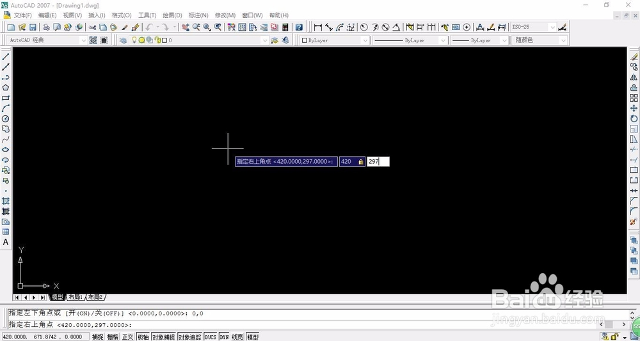Screen dimensions: 640x341
Task: Select the Radius dimension tool
Action: coord(364,28)
